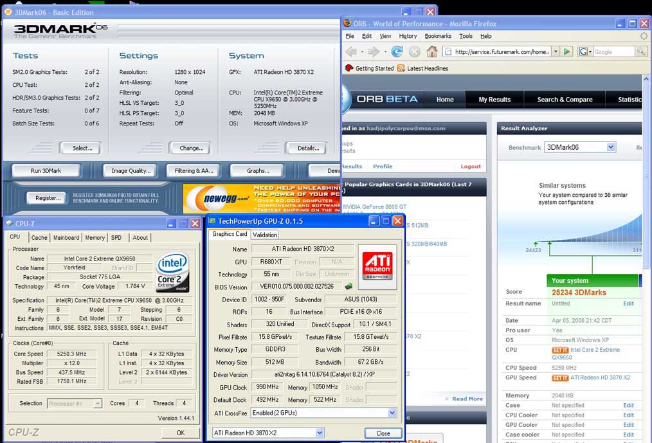Click Firefox Forward arrow button

click(x=374, y=51)
